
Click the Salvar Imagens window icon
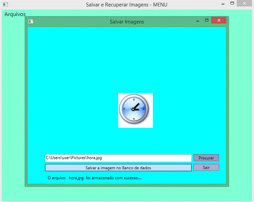pos(31,22)
